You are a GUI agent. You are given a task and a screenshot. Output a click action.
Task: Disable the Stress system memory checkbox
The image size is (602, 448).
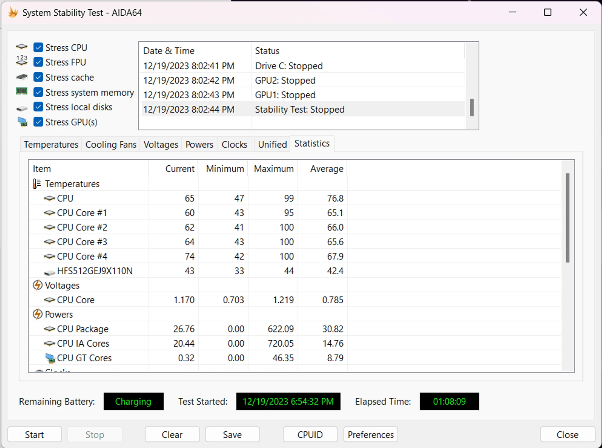coord(38,92)
